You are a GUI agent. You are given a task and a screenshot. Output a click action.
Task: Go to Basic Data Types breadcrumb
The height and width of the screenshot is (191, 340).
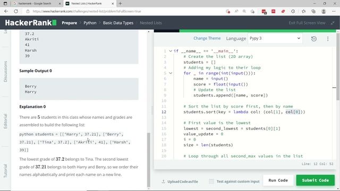118,23
